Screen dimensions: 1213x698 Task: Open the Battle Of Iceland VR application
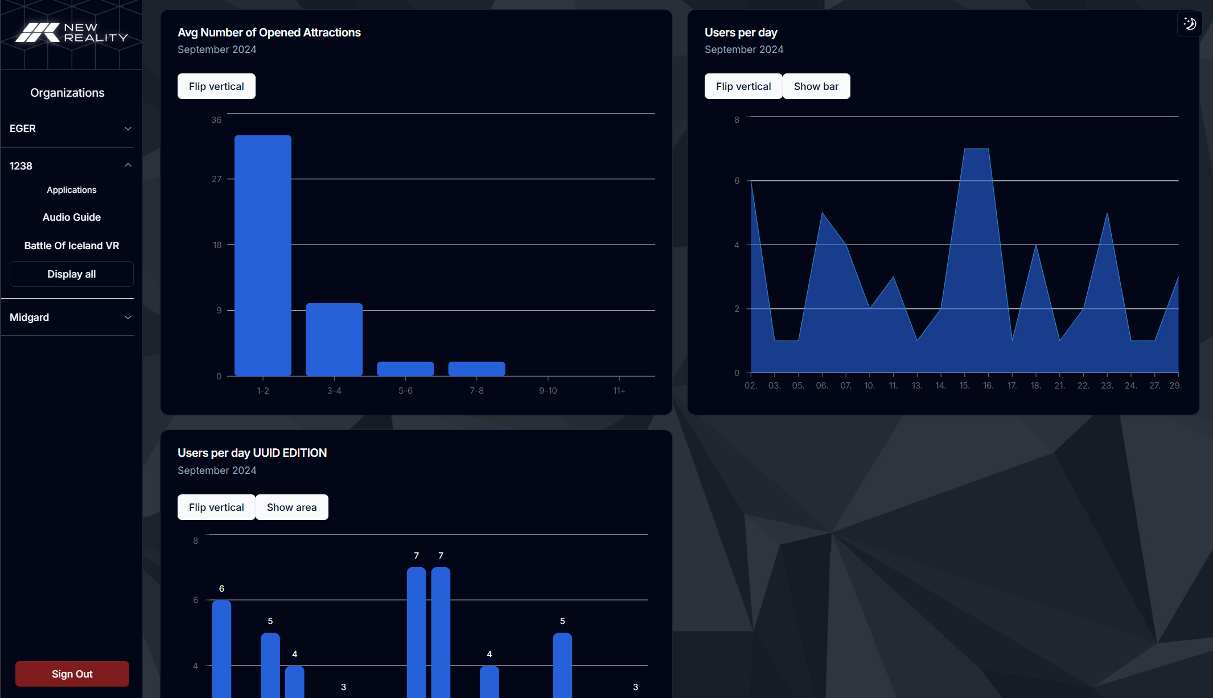click(72, 246)
